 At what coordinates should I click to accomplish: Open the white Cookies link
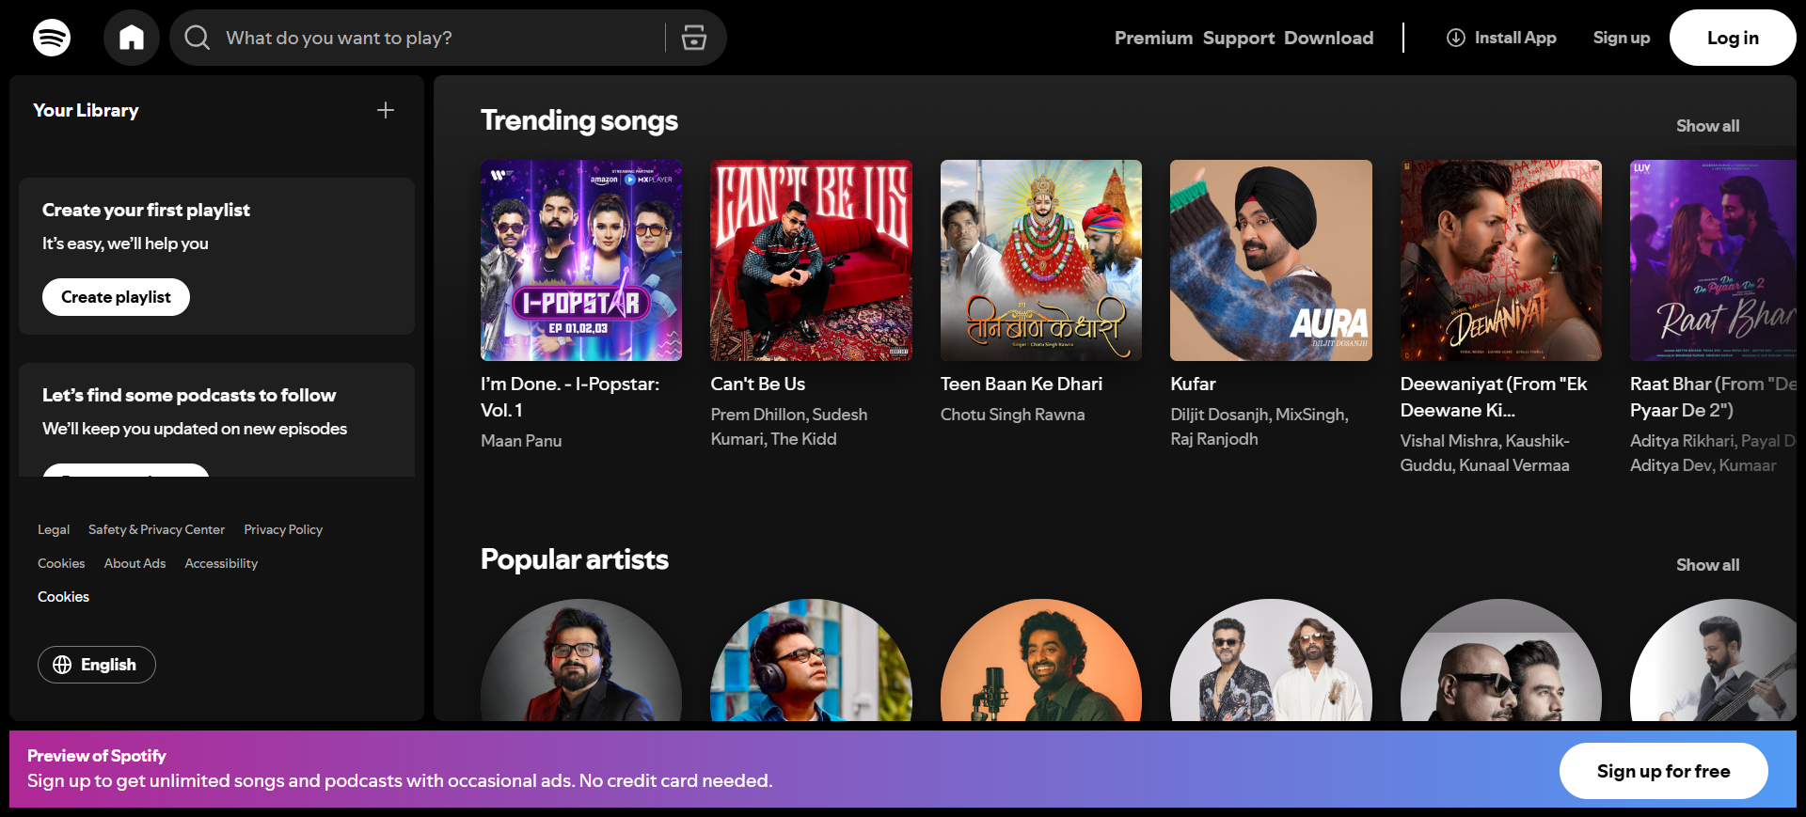point(63,597)
